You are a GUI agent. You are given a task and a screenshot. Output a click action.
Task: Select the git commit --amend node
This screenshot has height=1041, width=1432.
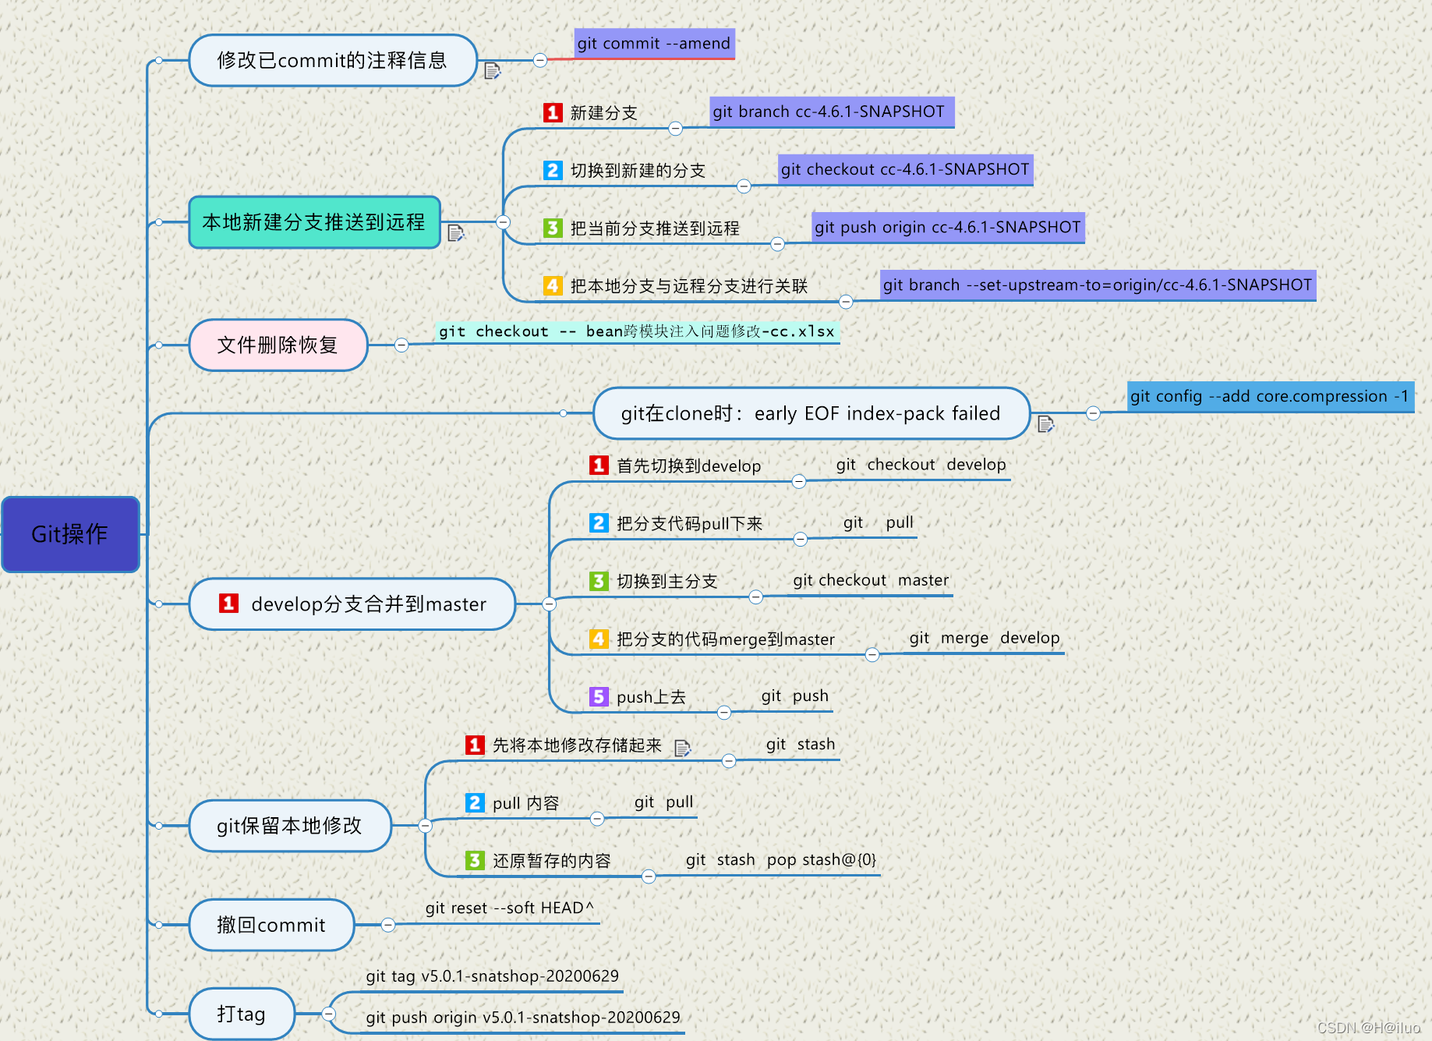click(654, 44)
